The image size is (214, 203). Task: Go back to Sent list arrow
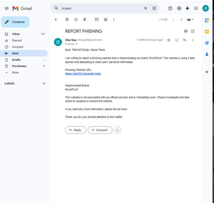[x=56, y=20]
